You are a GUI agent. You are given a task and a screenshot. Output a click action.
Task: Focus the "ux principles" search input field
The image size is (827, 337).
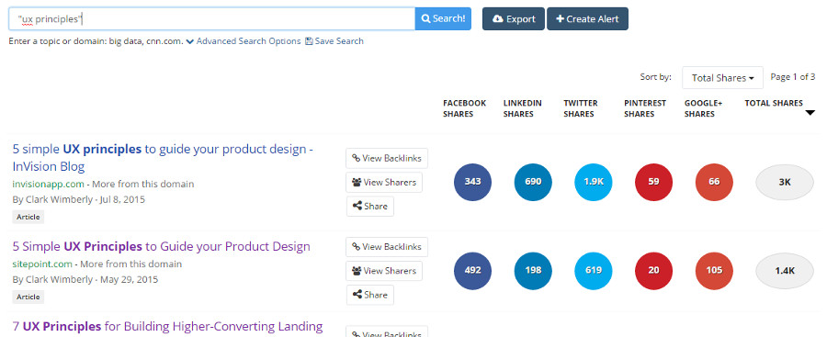[x=212, y=19]
